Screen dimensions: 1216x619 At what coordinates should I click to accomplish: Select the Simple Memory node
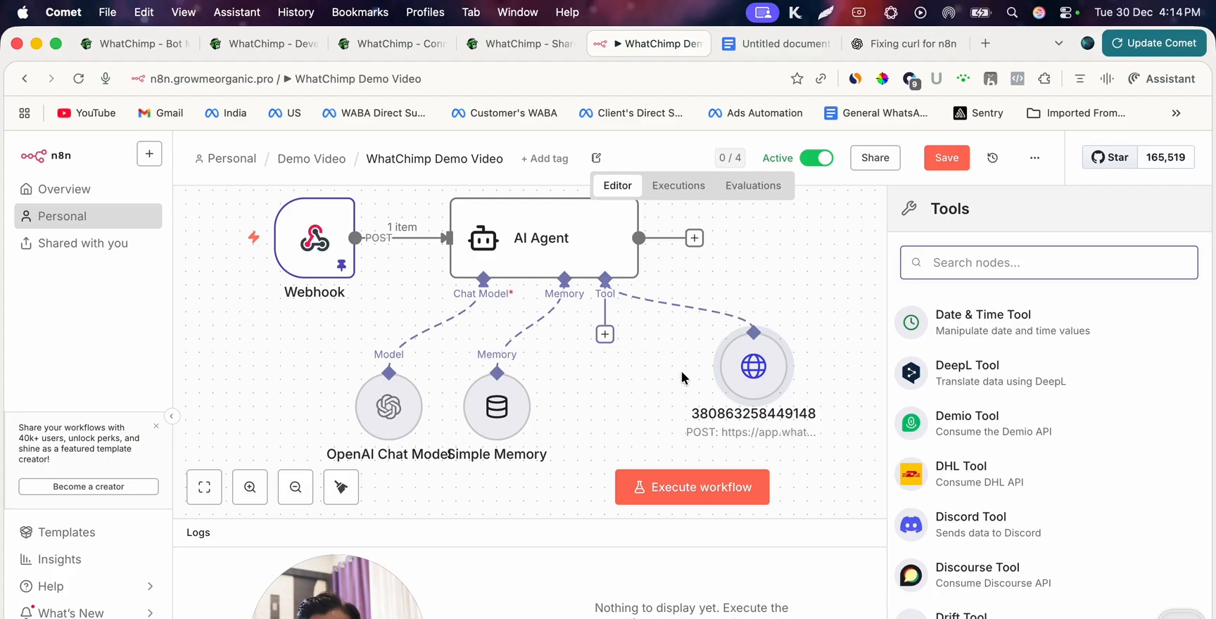pos(497,407)
